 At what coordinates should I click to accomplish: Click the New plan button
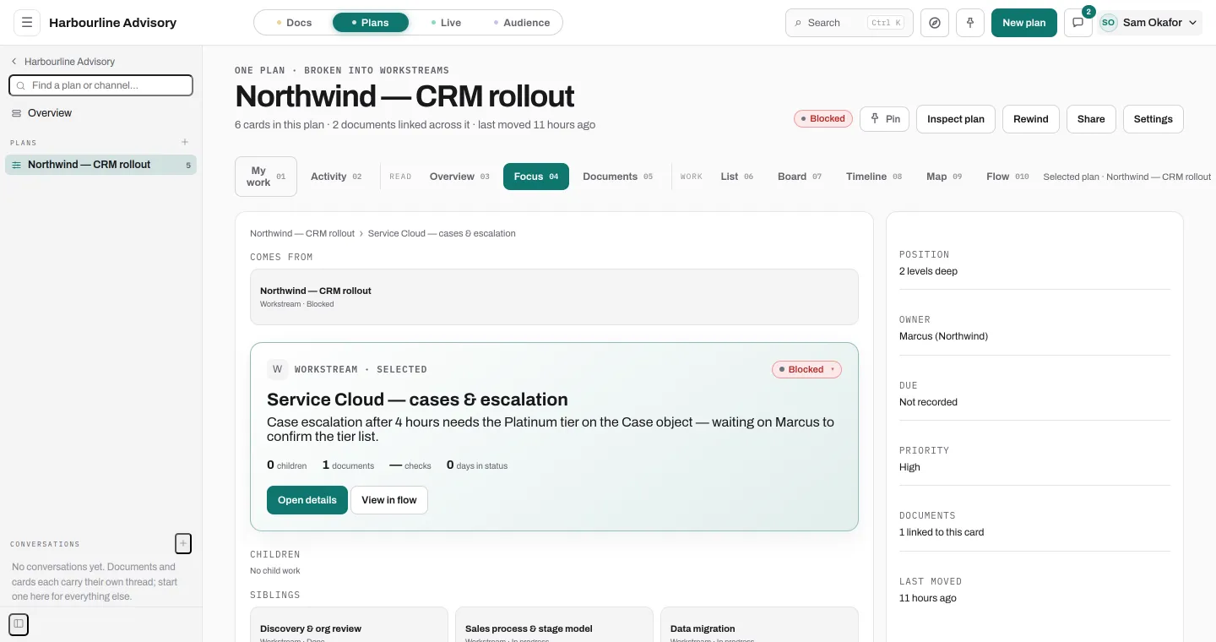pos(1024,23)
